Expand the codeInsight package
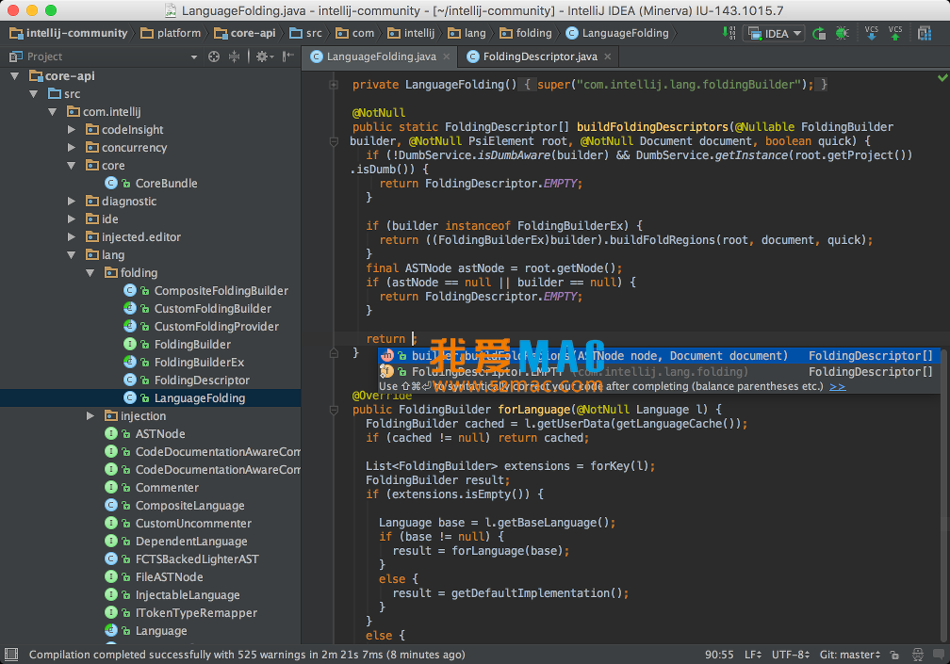The width and height of the screenshot is (950, 664). tap(72, 130)
